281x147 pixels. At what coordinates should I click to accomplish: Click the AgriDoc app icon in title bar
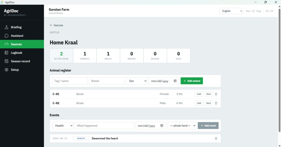tap(2, 2)
